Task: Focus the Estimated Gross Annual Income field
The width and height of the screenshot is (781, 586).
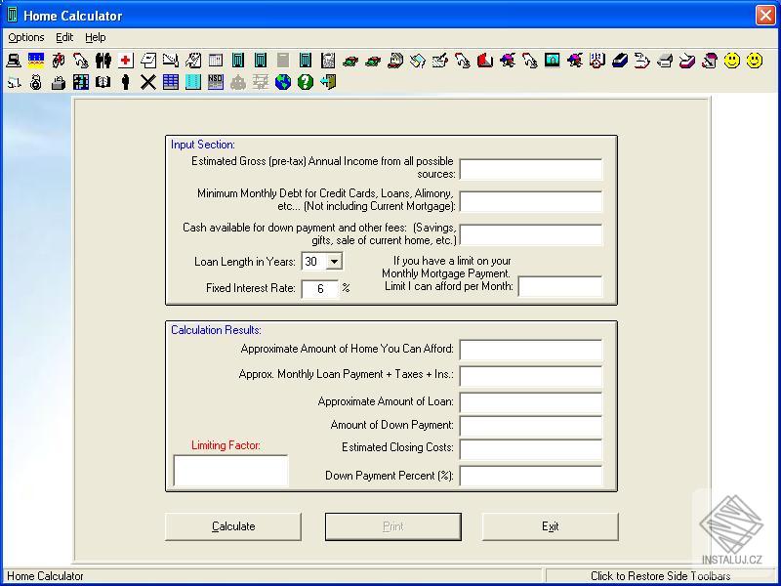Action: click(530, 170)
